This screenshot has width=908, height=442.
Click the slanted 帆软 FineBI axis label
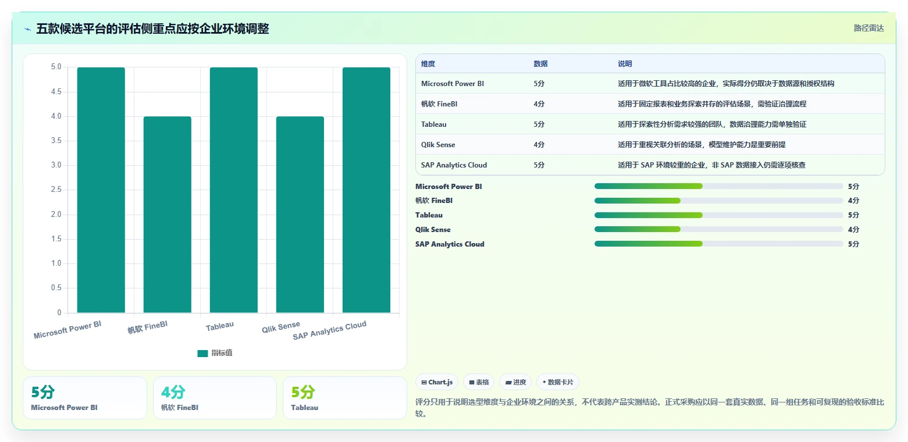pyautogui.click(x=148, y=327)
